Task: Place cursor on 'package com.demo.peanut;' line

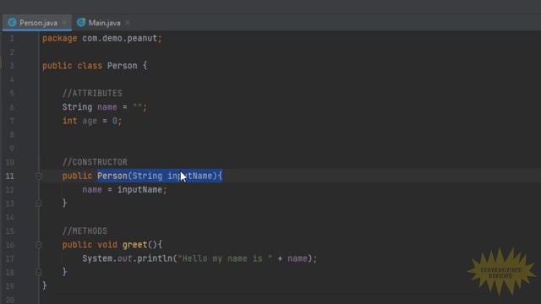Action: [102, 38]
